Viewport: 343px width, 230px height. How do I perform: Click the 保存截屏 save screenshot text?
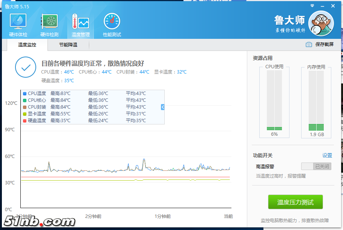pos(325,44)
